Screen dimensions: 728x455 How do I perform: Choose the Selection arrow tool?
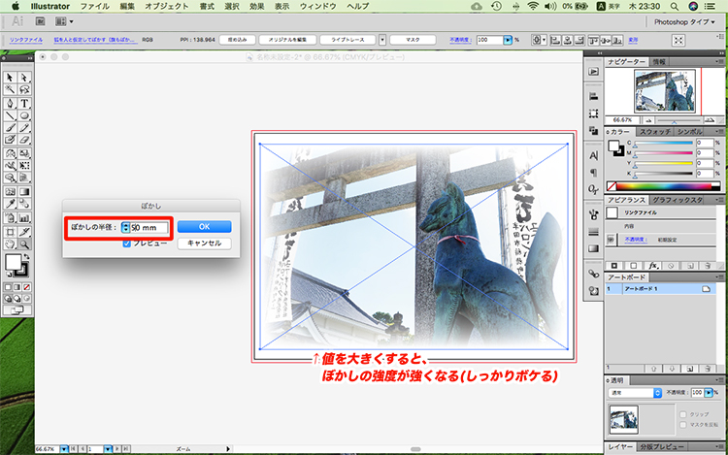tap(10, 78)
